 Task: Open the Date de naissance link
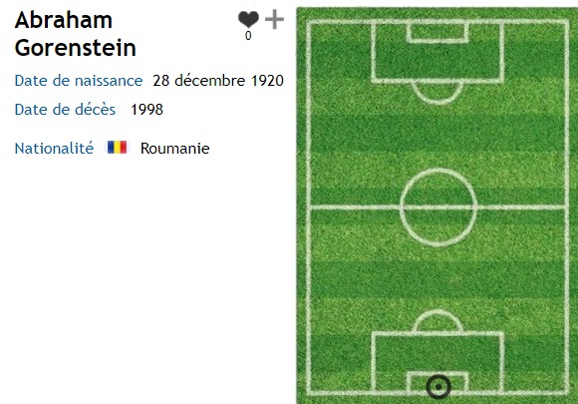pyautogui.click(x=79, y=81)
